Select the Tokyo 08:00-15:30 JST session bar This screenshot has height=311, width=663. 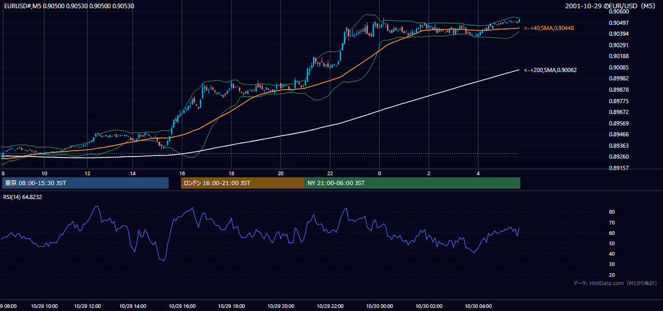point(86,183)
